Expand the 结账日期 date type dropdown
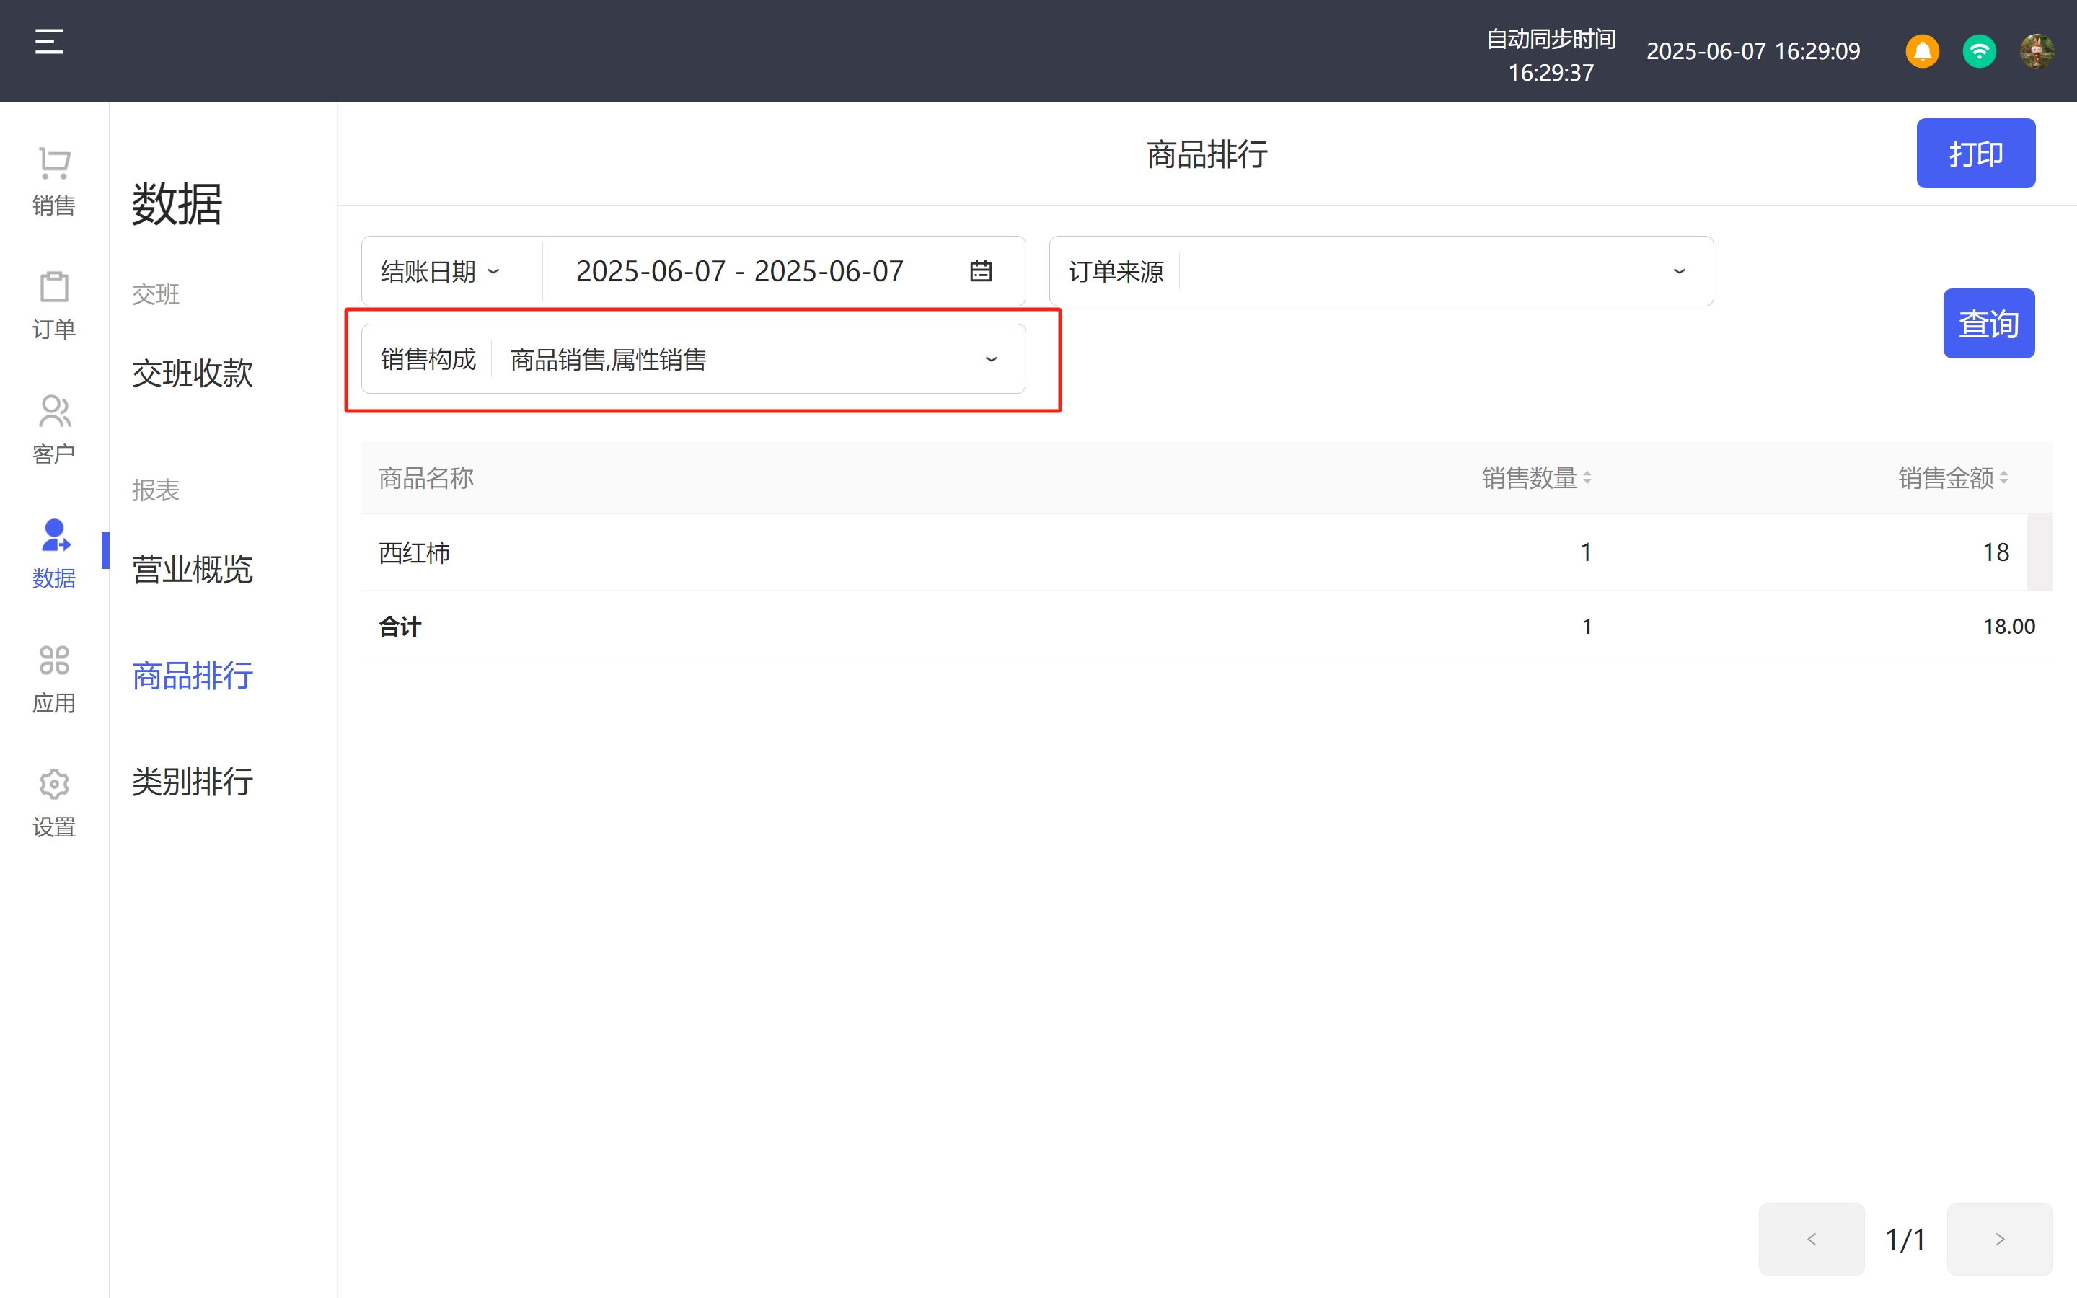2077x1298 pixels. pyautogui.click(x=441, y=271)
